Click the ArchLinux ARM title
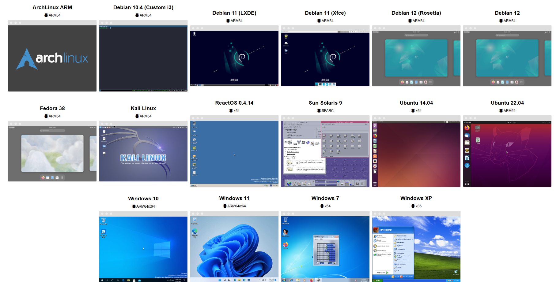The height and width of the screenshot is (282, 560). point(52,7)
